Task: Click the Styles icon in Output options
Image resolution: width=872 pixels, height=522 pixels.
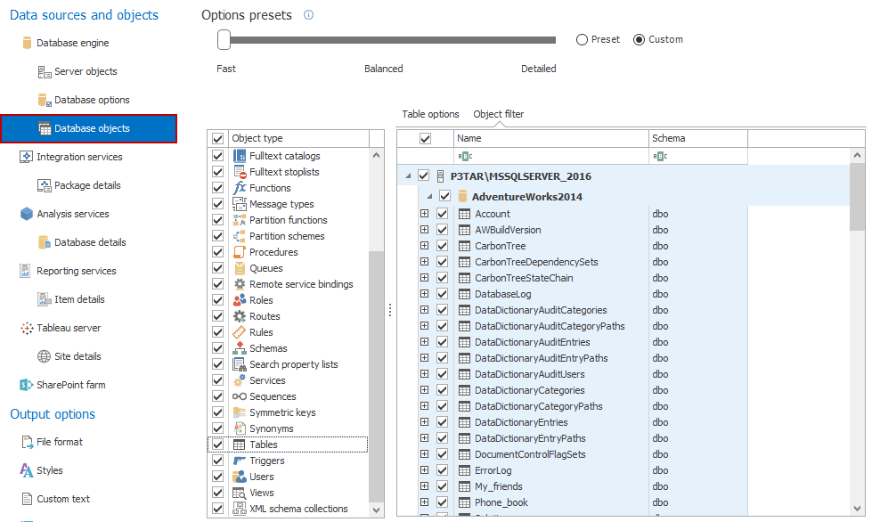Action: pos(27,470)
